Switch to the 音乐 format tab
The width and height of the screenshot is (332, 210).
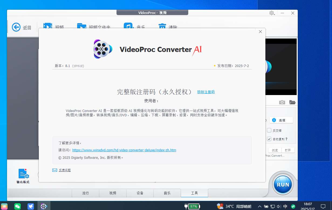click(167, 193)
